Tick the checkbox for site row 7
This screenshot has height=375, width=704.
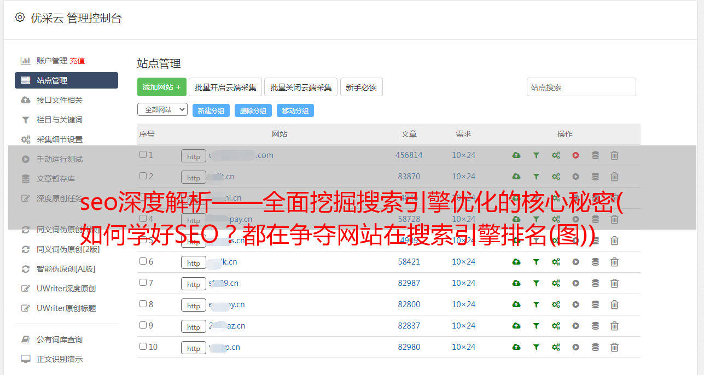[x=143, y=283]
